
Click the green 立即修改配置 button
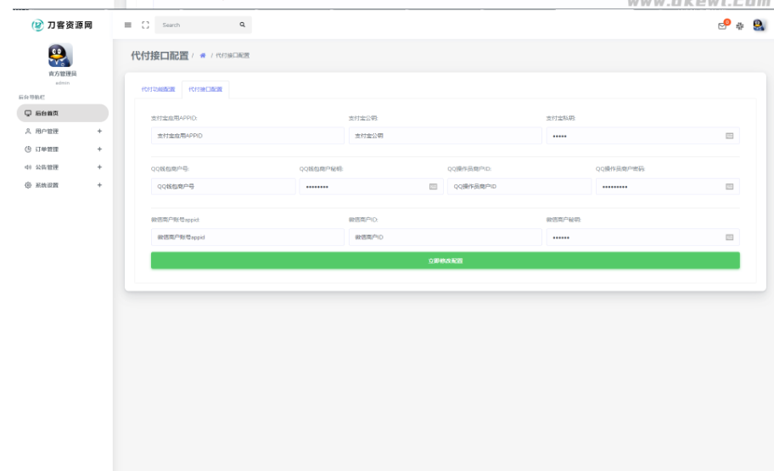(445, 261)
